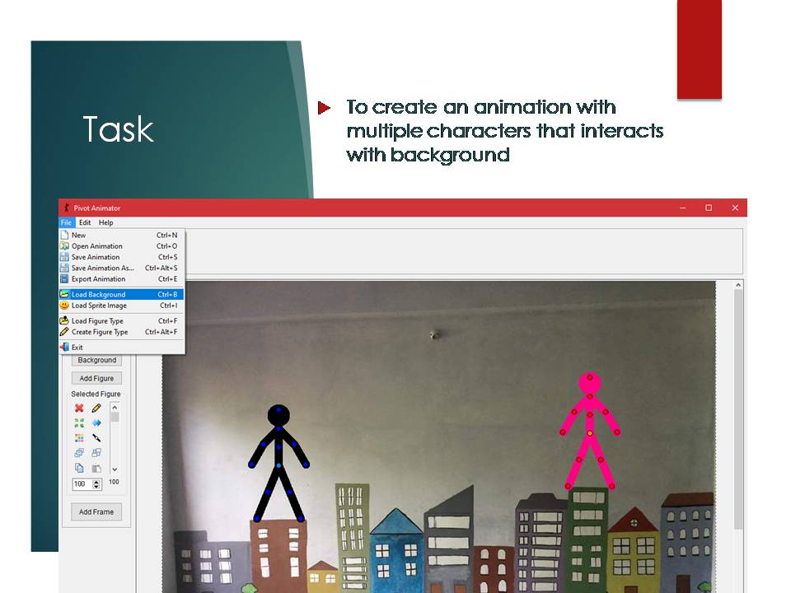This screenshot has width=791, height=593.
Task: Click the Add Figure button
Action: [x=97, y=378]
